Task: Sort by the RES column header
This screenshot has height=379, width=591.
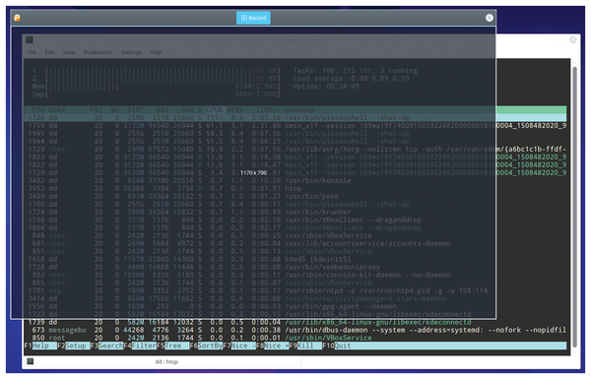Action: click(163, 109)
